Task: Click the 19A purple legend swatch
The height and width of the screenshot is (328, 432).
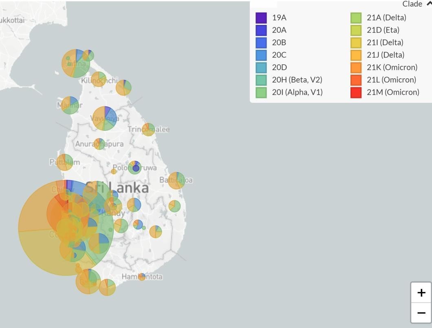Action: tap(261, 18)
